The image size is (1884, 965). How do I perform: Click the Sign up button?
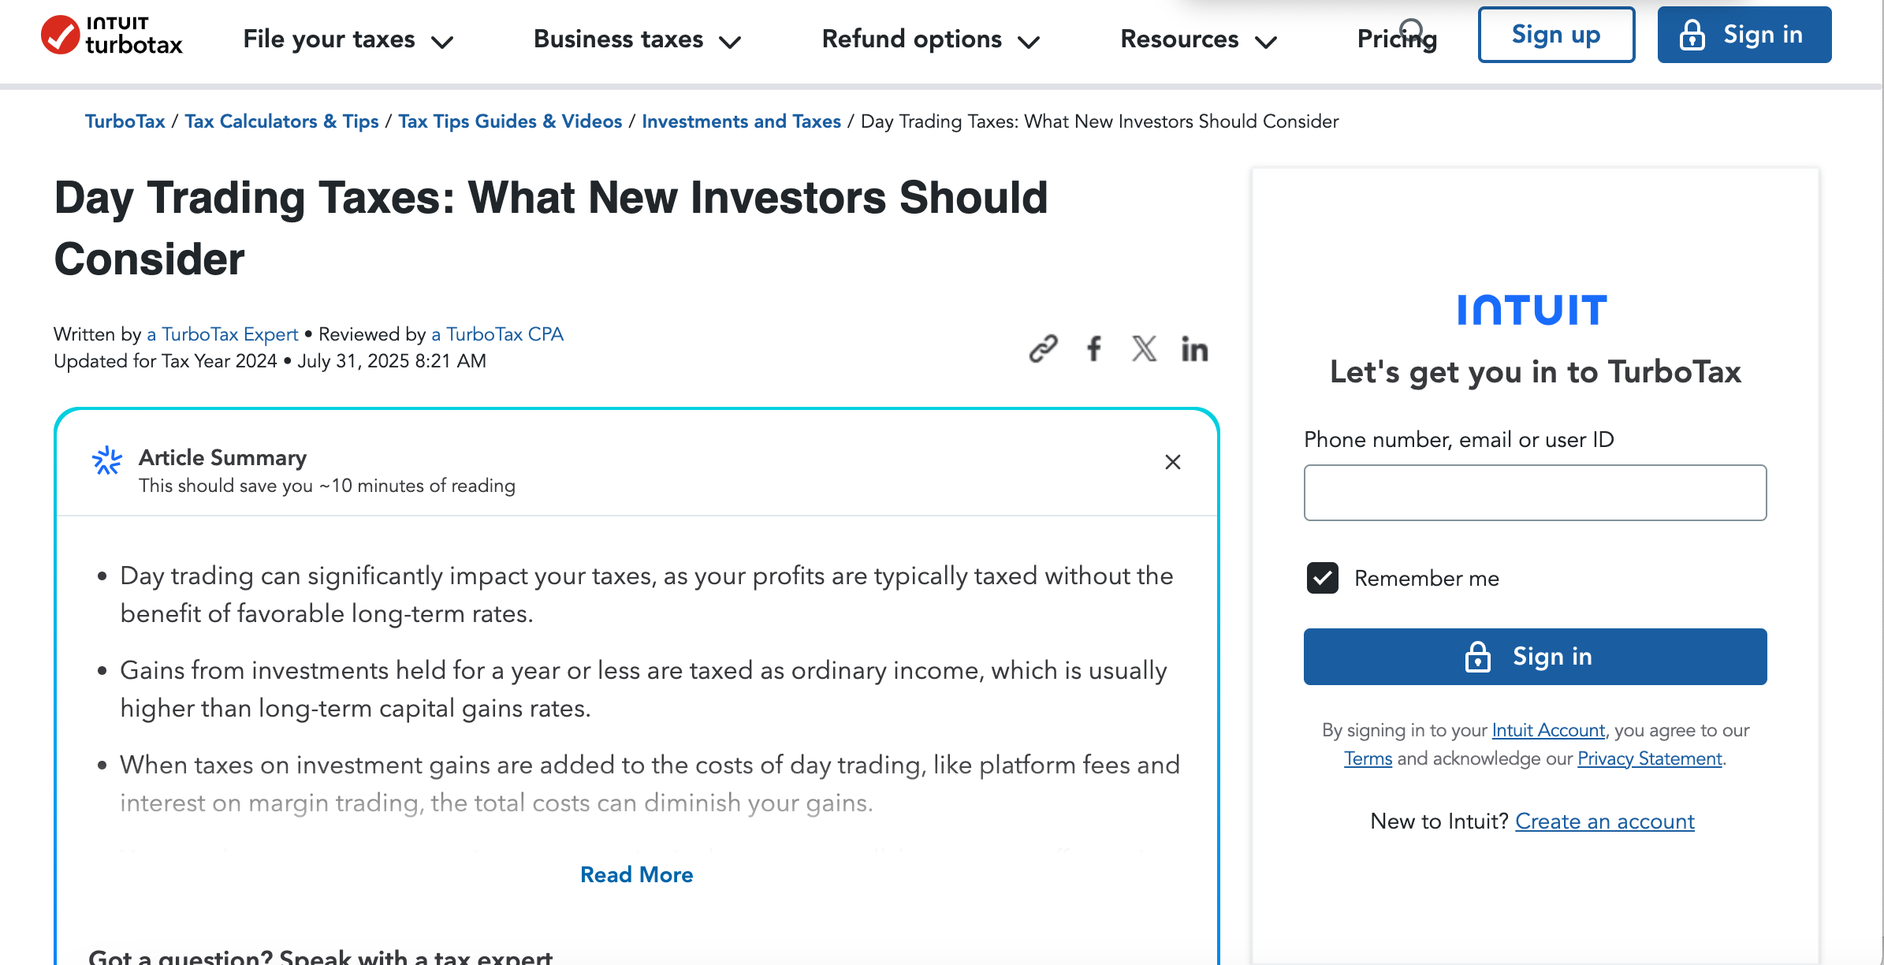(1555, 35)
